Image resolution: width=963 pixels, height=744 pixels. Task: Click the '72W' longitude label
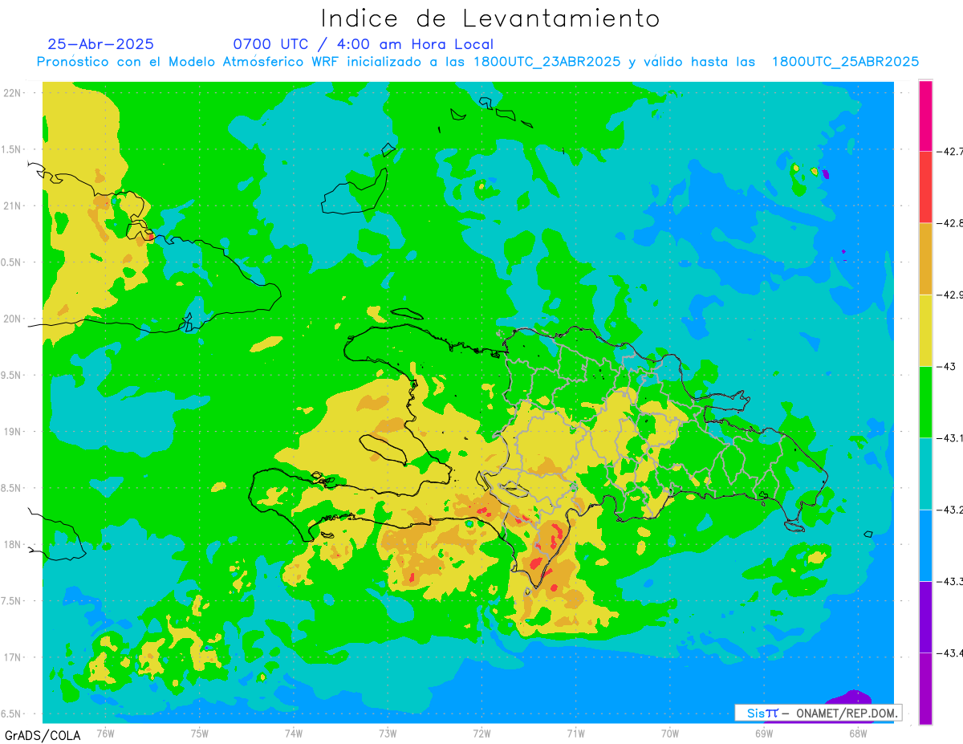(481, 733)
